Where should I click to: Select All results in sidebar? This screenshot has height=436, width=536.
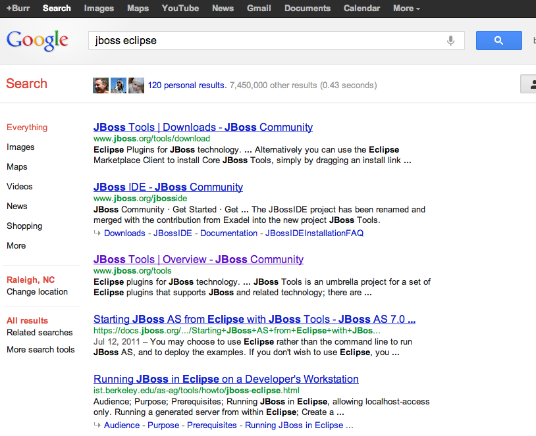tap(27, 321)
